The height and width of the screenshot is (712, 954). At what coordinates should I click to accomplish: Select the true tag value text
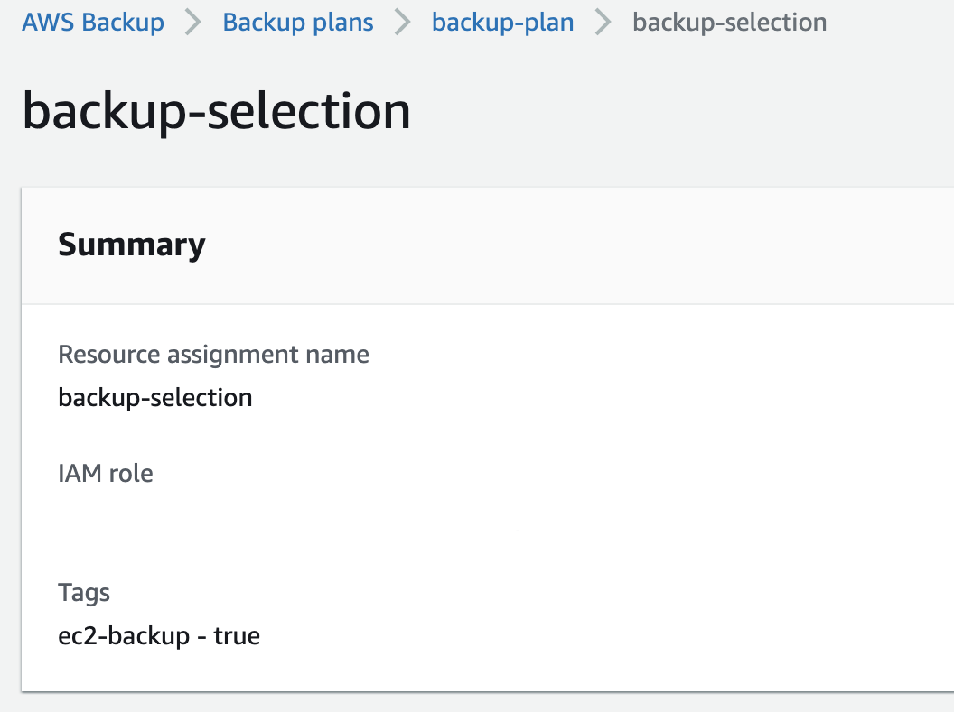click(237, 636)
